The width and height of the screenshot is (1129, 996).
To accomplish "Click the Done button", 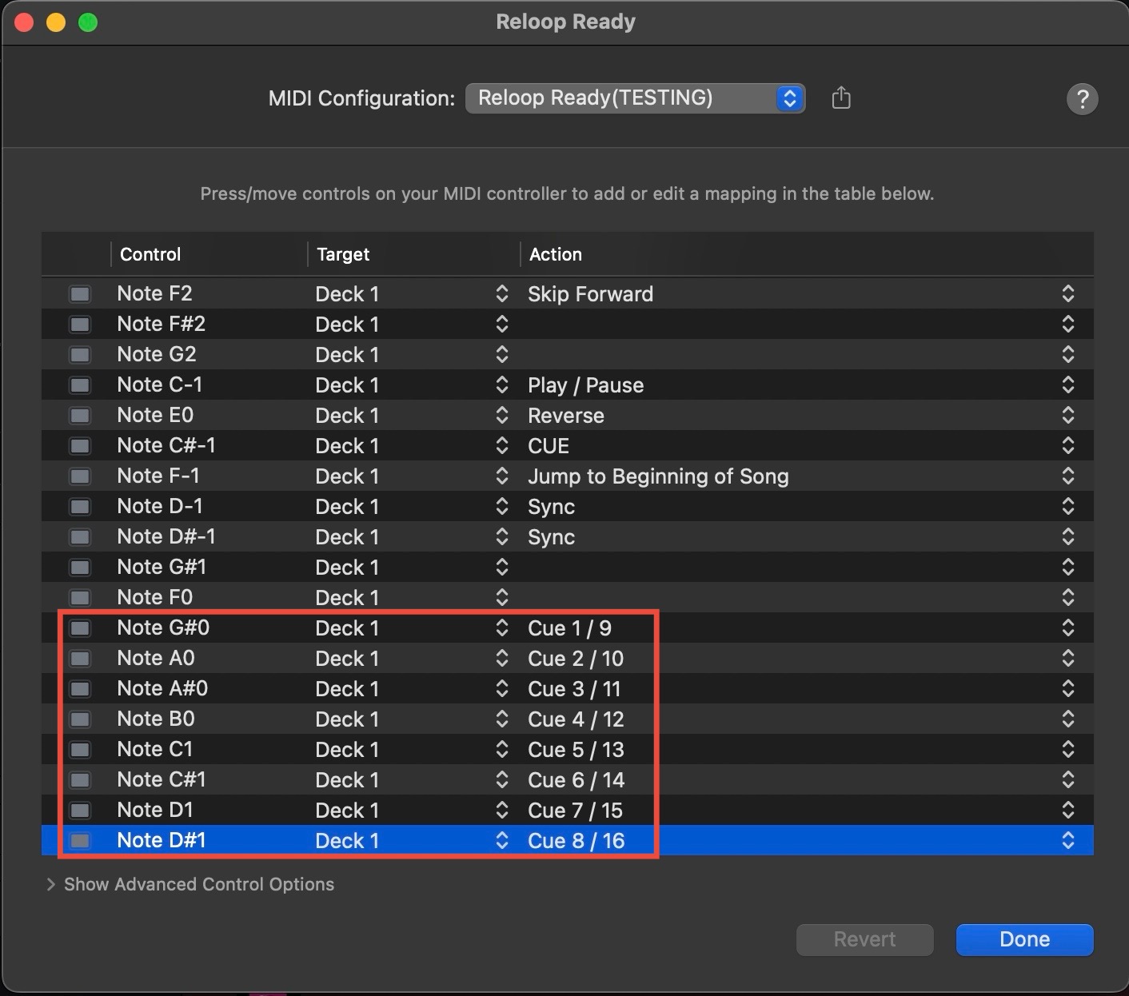I will click(1024, 939).
